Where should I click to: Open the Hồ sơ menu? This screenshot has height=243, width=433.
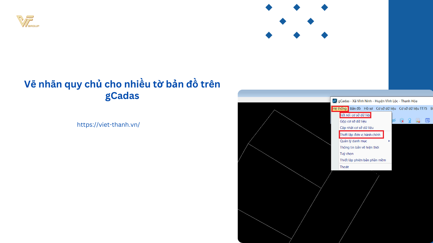[368, 108]
